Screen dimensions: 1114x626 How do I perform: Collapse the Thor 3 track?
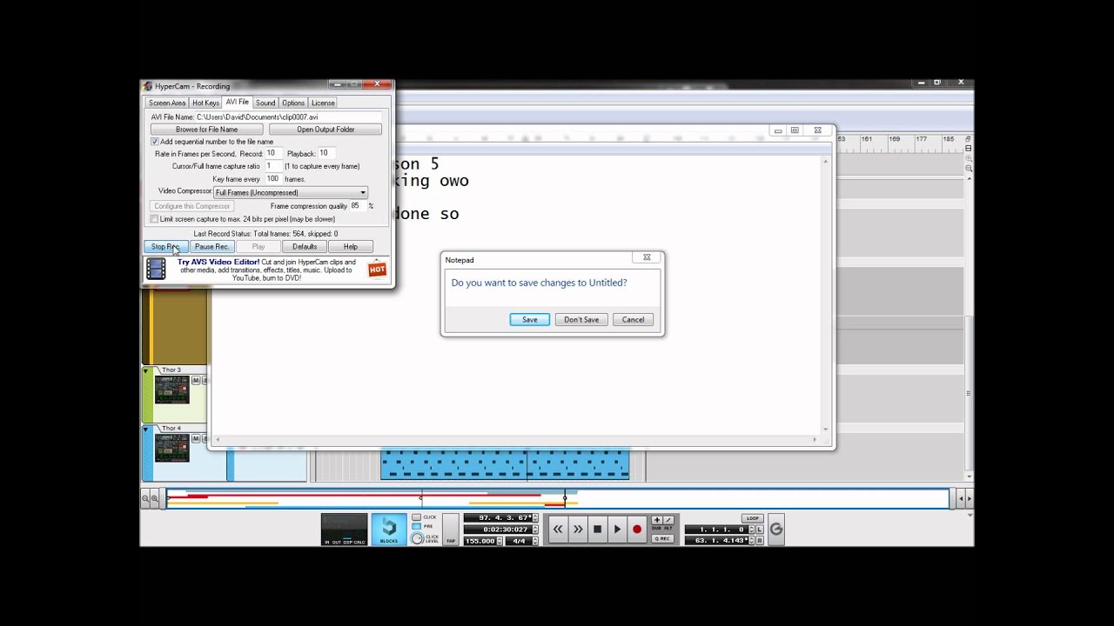pos(146,370)
